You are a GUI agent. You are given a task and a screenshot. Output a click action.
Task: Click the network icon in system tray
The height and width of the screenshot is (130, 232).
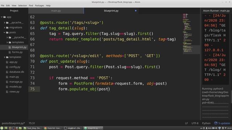pyautogui.click(x=225, y=128)
